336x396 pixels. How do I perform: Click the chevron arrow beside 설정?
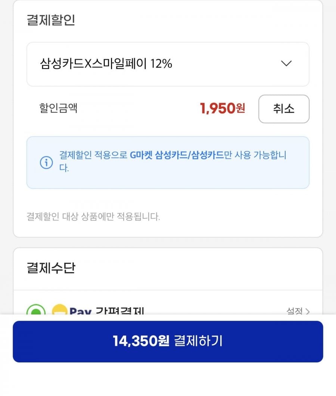[x=308, y=311]
